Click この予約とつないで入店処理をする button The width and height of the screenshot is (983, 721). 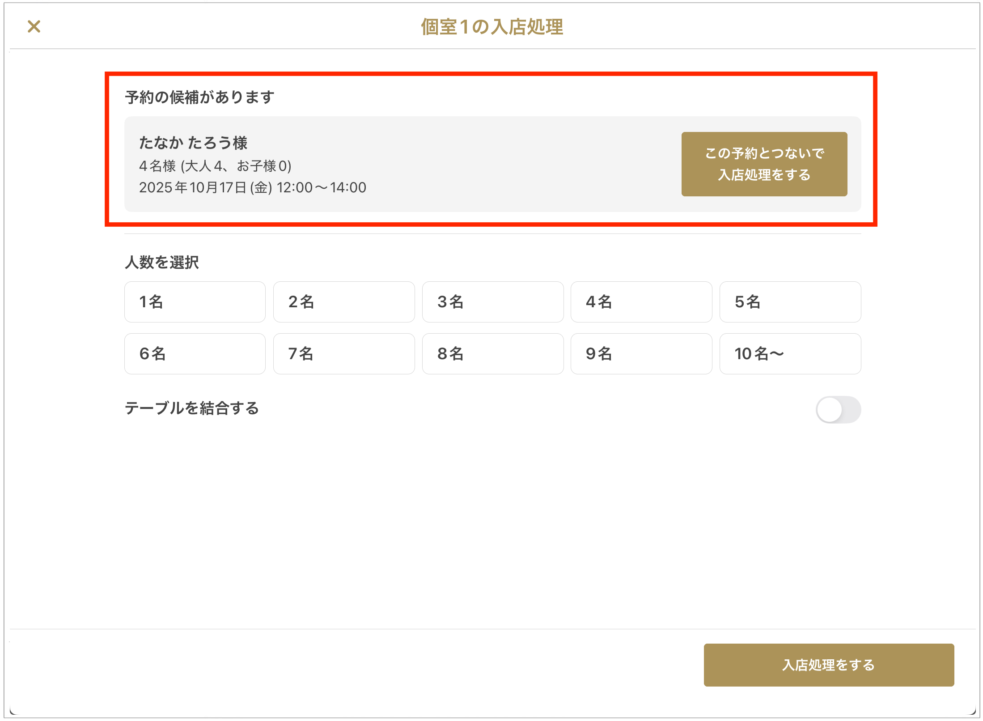763,164
